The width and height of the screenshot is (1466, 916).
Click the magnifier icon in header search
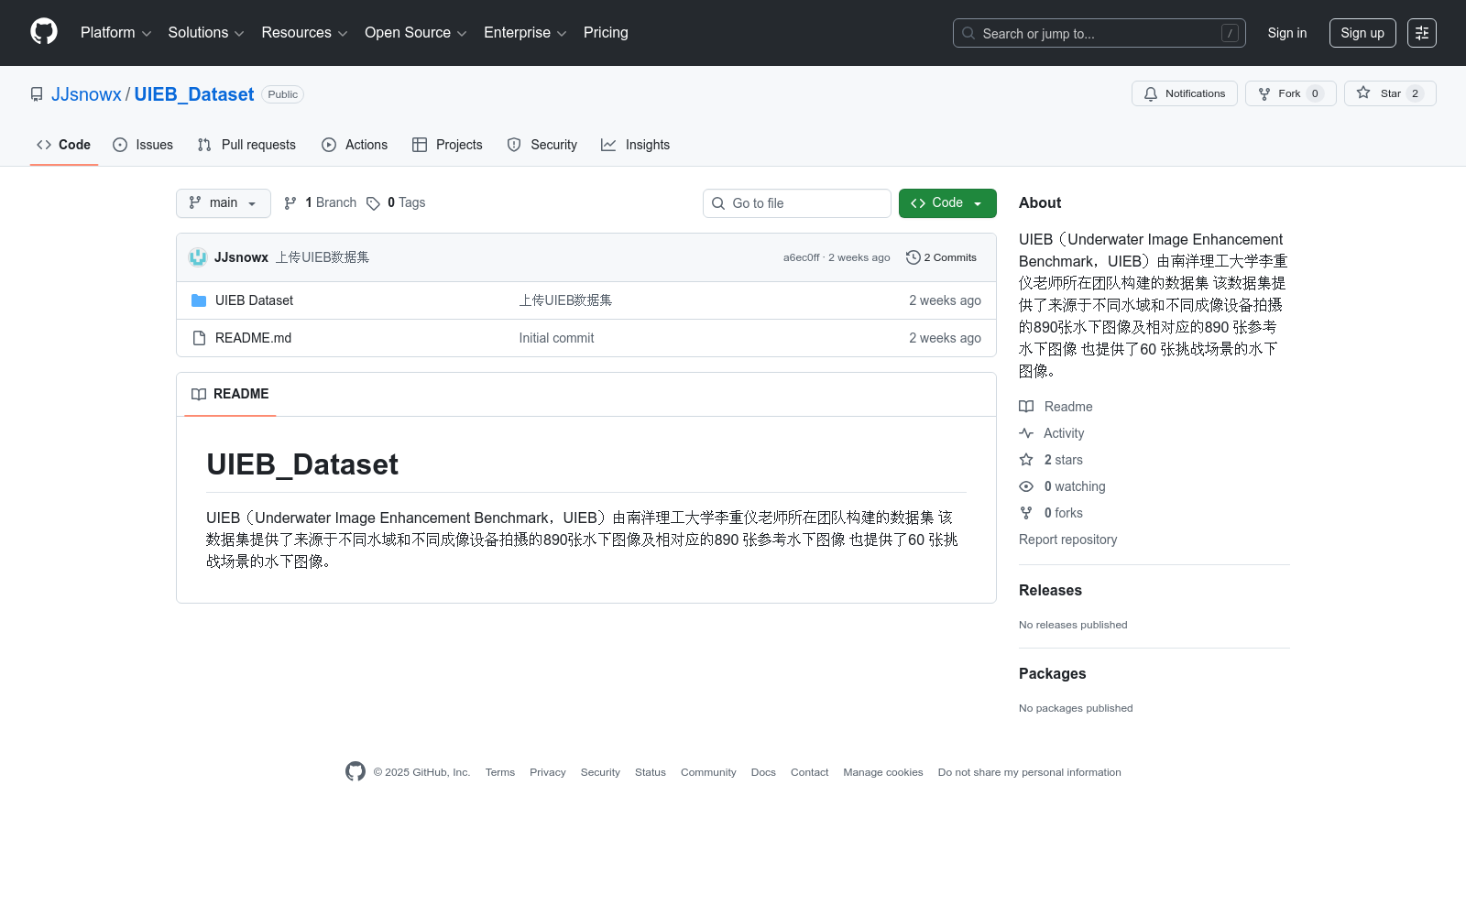(968, 33)
